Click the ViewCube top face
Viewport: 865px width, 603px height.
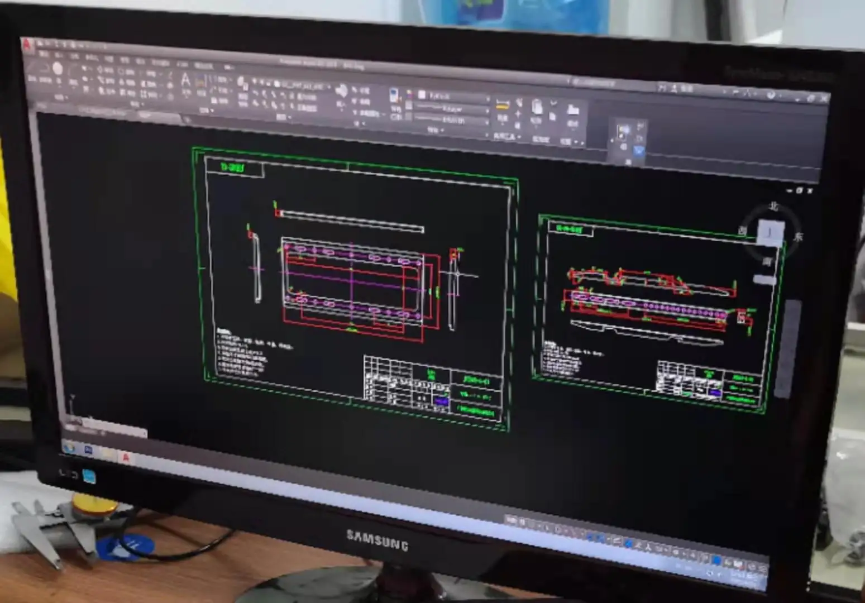point(771,232)
